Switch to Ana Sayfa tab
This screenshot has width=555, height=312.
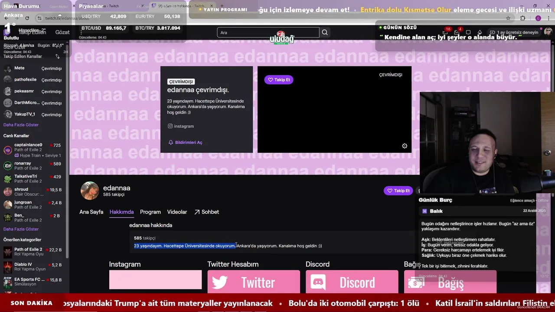[91, 212]
